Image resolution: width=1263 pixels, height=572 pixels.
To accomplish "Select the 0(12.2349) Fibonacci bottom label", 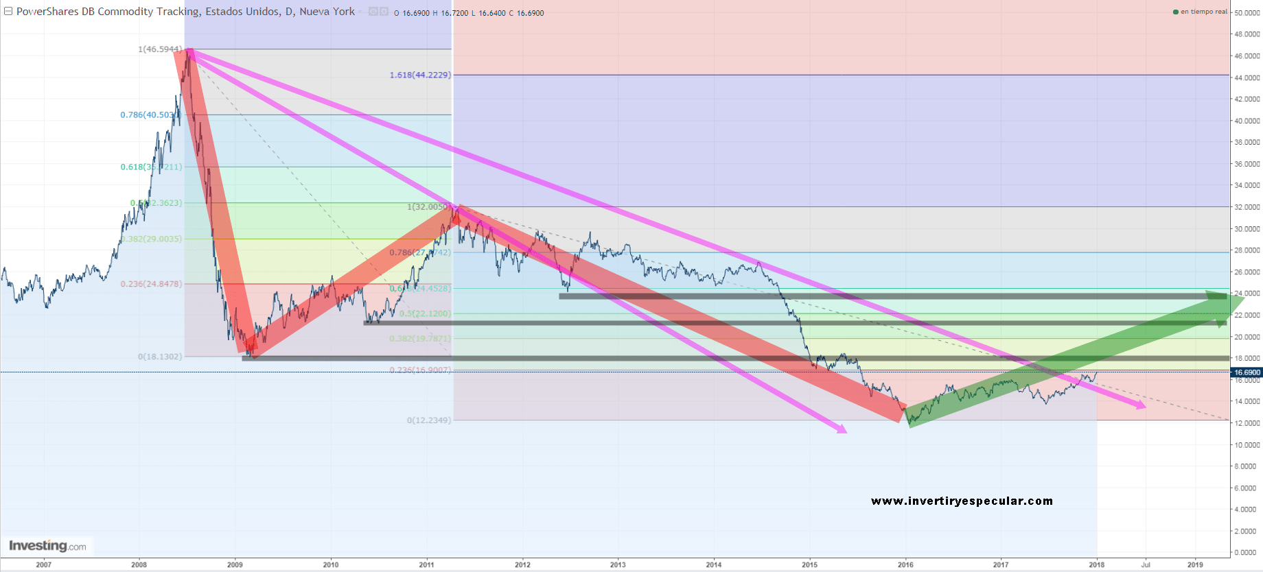I will click(429, 420).
